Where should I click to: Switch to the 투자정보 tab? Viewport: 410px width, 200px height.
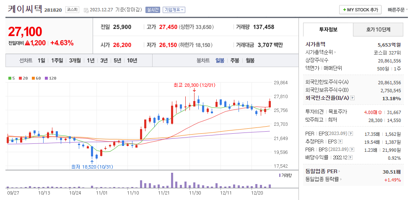pos(328,29)
